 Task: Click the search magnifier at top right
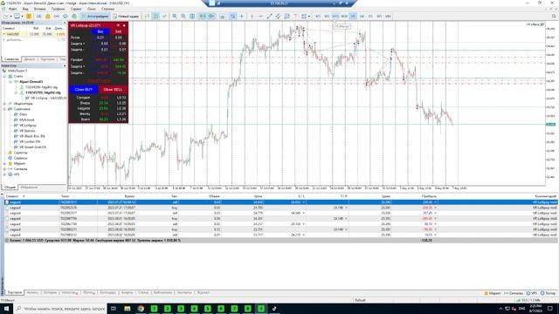coord(554,16)
